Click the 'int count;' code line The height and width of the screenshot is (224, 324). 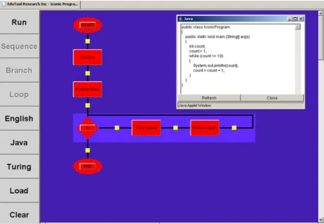197,46
